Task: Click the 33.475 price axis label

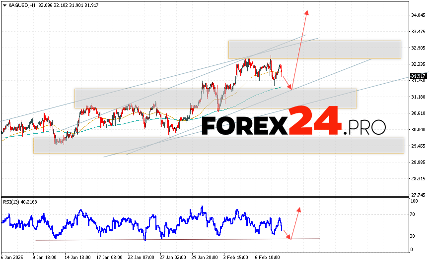Action: click(x=419, y=32)
